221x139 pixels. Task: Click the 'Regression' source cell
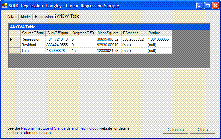click(x=33, y=39)
